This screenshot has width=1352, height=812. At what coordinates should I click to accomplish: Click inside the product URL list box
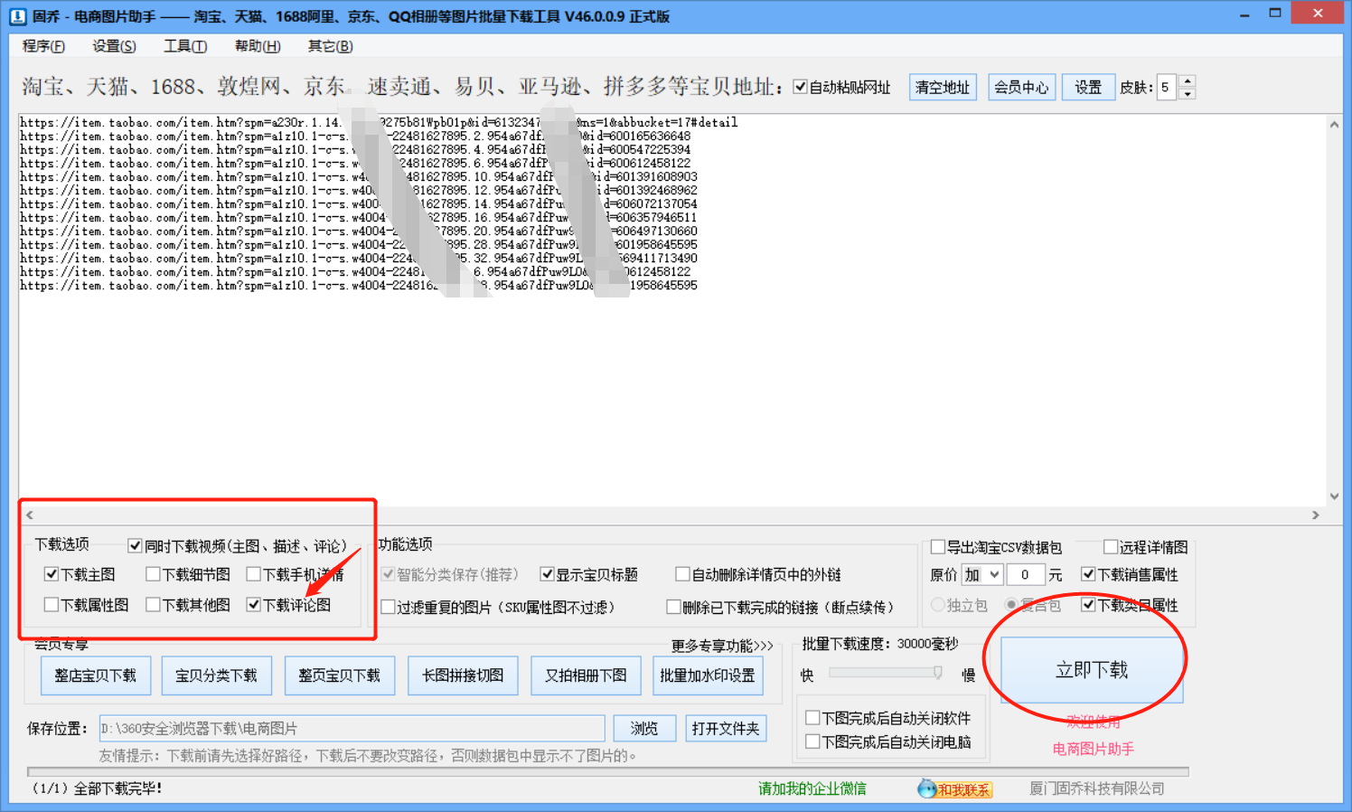(672, 310)
